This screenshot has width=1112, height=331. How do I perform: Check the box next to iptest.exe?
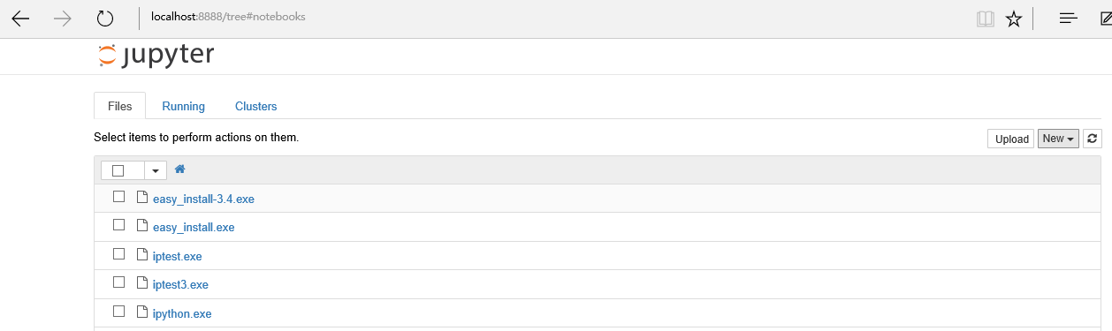click(x=118, y=254)
